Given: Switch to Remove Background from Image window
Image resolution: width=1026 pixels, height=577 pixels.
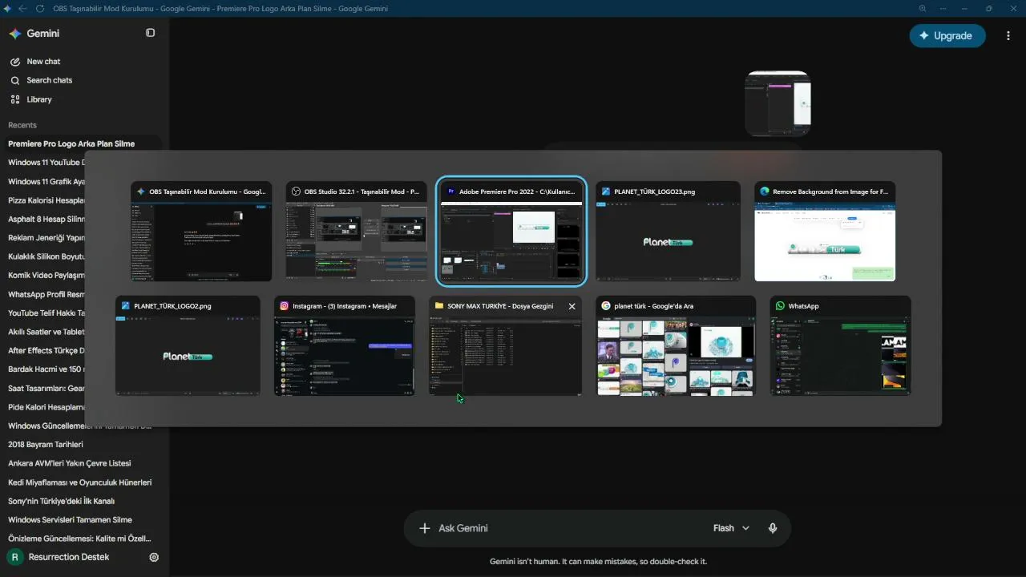Looking at the screenshot, I should (x=825, y=232).
